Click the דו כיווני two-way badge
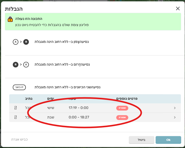Viewport: 185px width, 148px height. click(x=19, y=87)
